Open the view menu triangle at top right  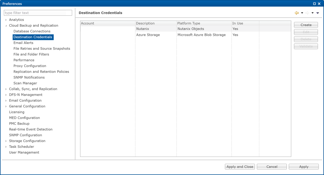(318, 13)
